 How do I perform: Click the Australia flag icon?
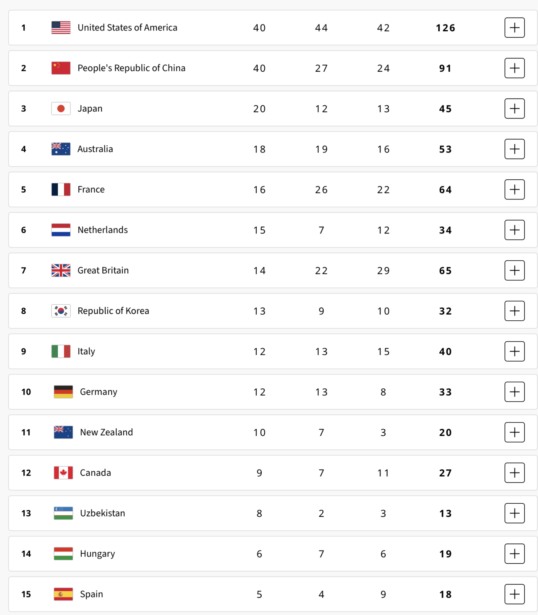point(61,149)
